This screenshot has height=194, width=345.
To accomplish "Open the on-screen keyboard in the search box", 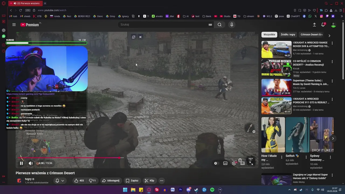I will (x=210, y=25).
